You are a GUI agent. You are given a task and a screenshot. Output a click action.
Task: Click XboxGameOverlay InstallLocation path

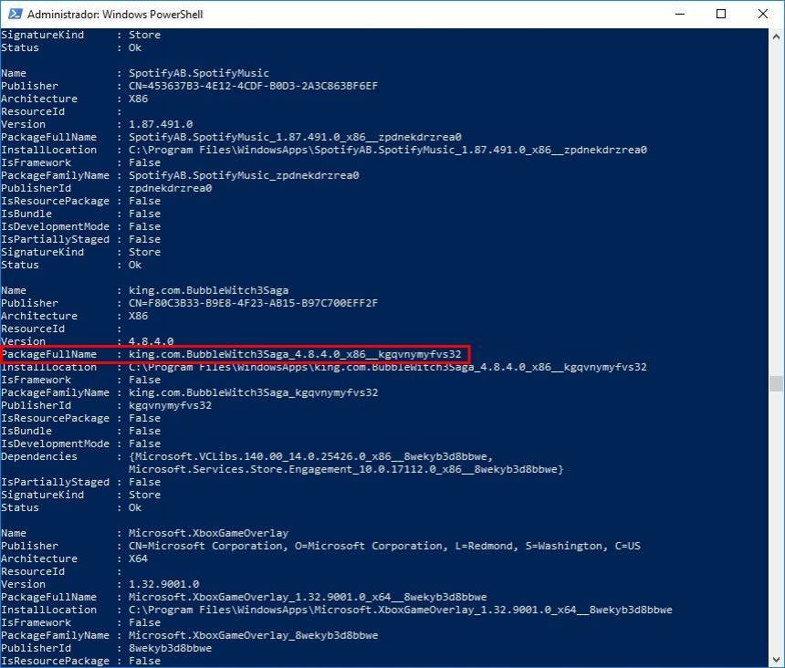pos(401,610)
